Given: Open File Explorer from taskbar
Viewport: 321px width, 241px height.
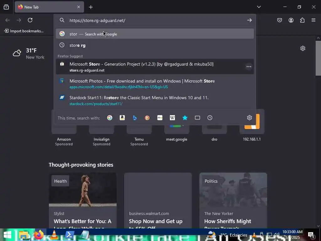Looking at the screenshot, I should coord(24,235).
